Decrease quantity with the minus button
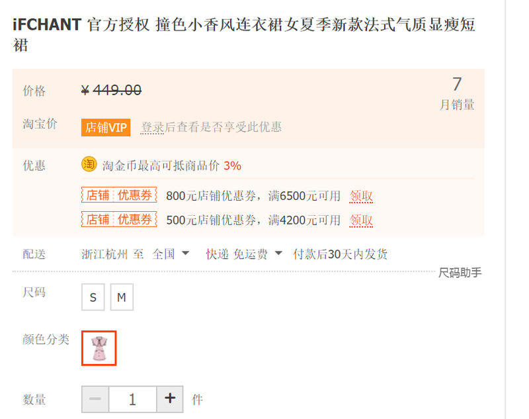Screen dimensions: 529x419 95,399
